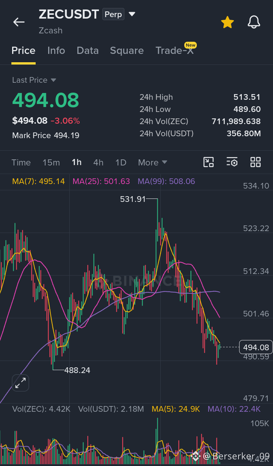Click the volume MA(5): 24.9K label

pos(176,409)
